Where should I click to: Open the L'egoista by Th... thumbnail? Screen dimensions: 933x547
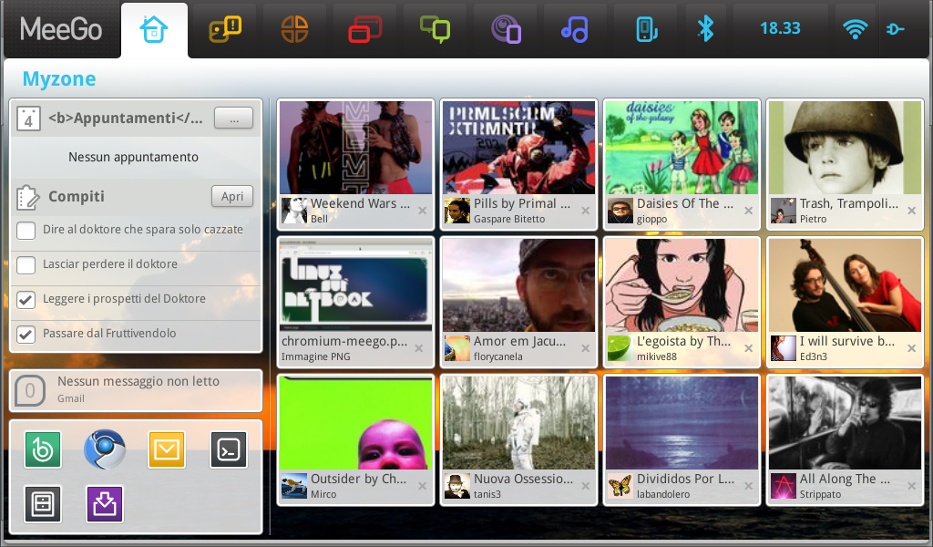[x=682, y=284]
